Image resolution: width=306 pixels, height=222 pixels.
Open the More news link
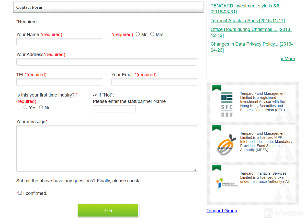pyautogui.click(x=288, y=59)
